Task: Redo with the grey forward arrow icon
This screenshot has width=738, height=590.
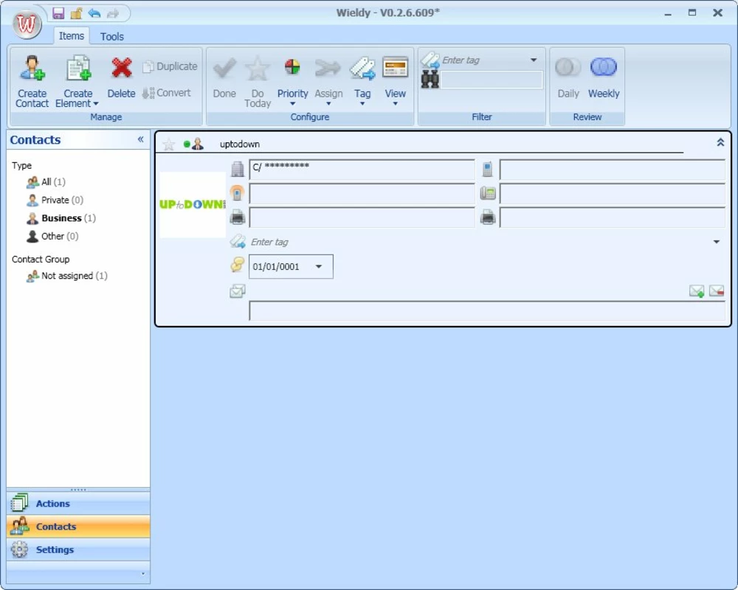Action: tap(113, 13)
